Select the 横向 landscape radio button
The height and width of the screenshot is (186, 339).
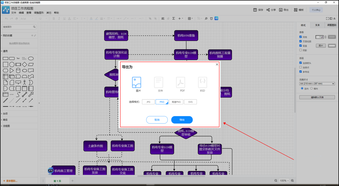click(x=311, y=88)
